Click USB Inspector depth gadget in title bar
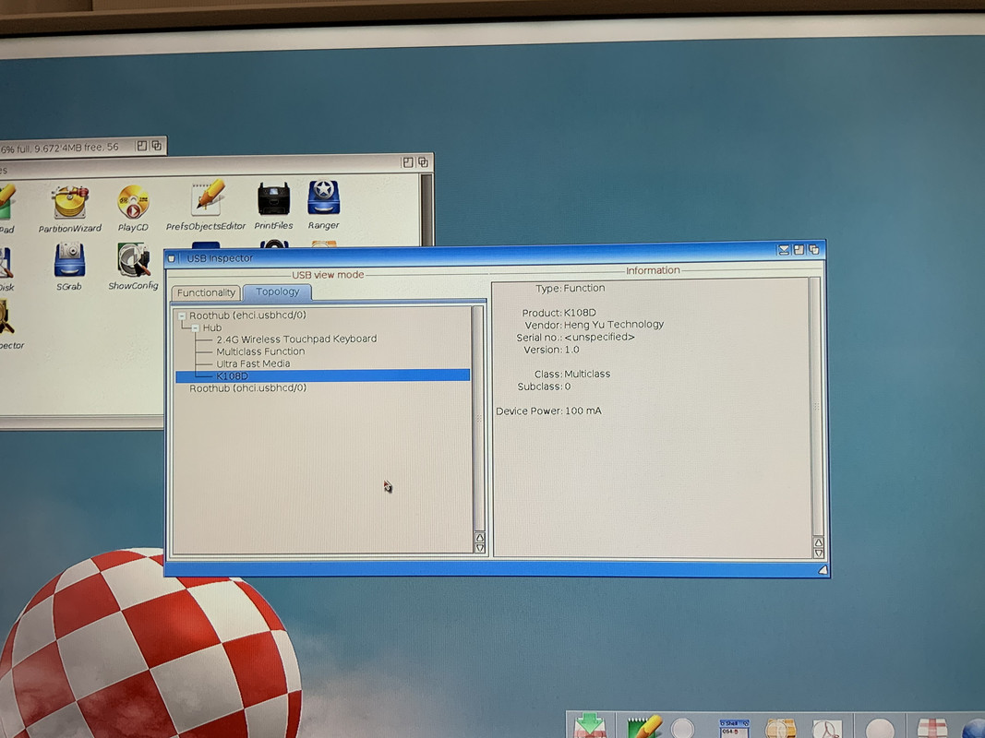 pyautogui.click(x=813, y=250)
